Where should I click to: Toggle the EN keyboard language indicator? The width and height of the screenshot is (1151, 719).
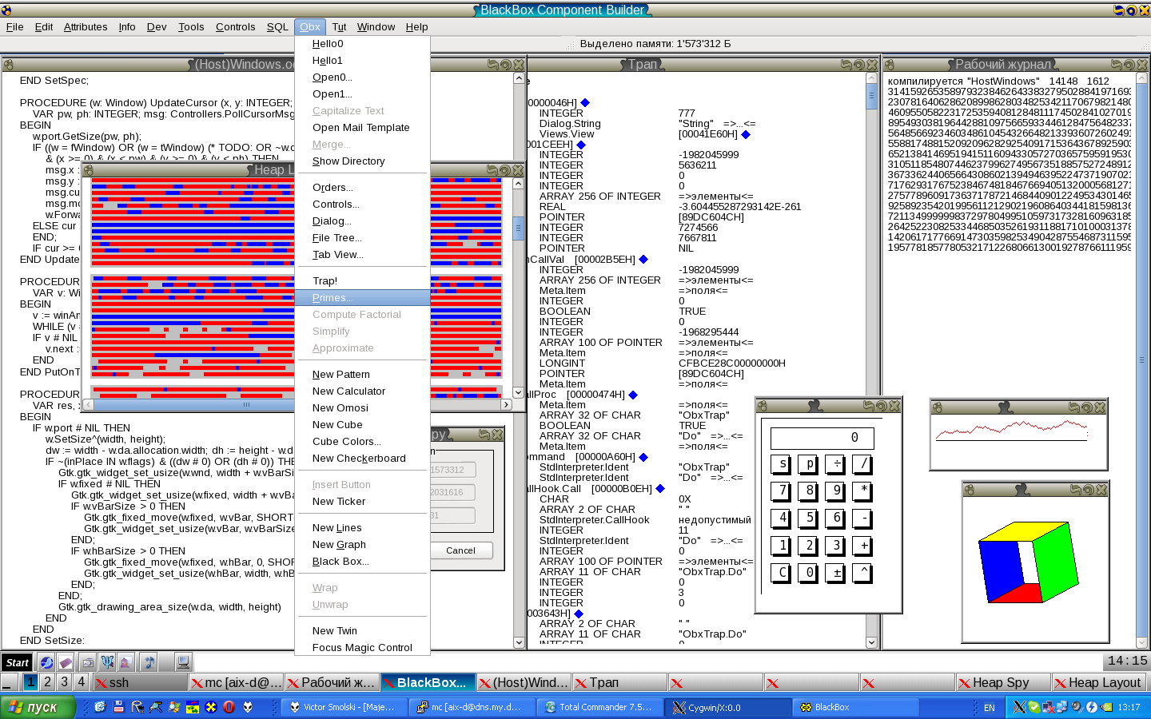[989, 708]
